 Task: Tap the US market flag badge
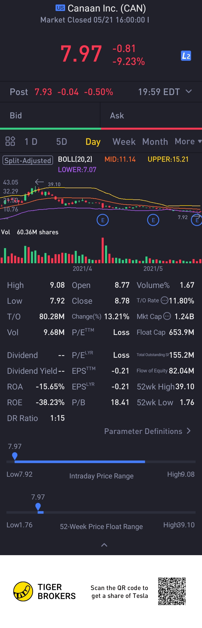(60, 8)
